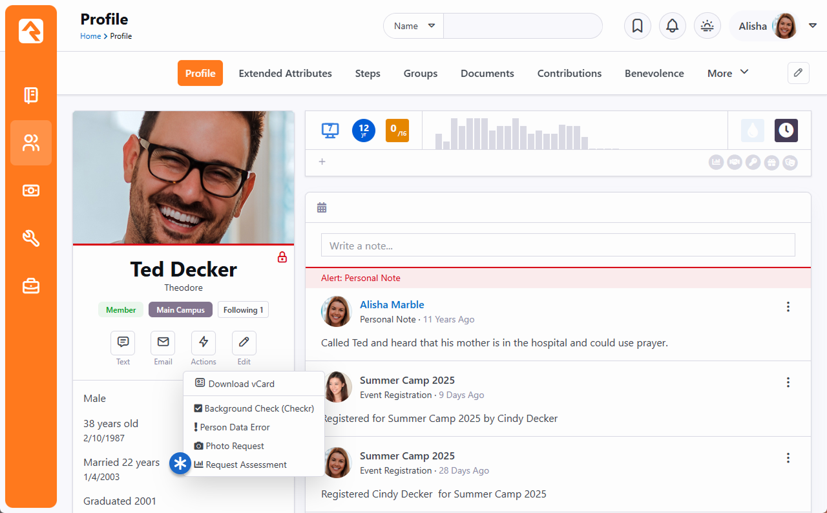This screenshot has height=513, width=827.
Task: Click the Text message icon button
Action: point(123,342)
